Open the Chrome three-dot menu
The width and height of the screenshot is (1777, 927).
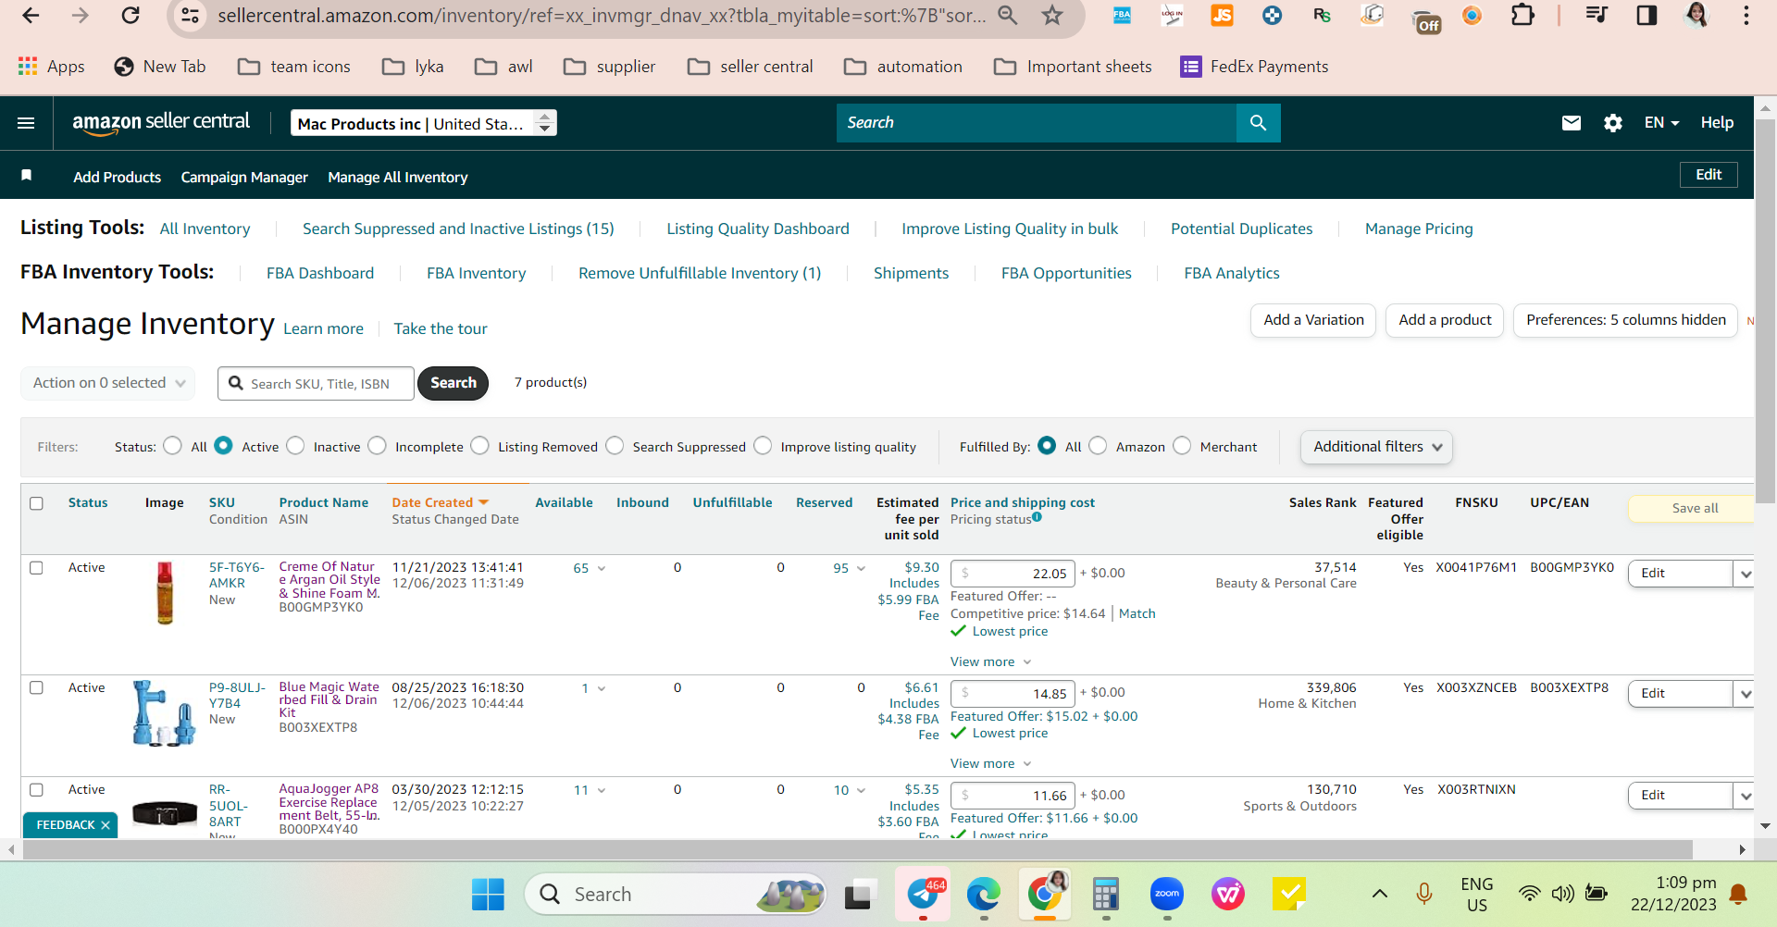coord(1746,16)
